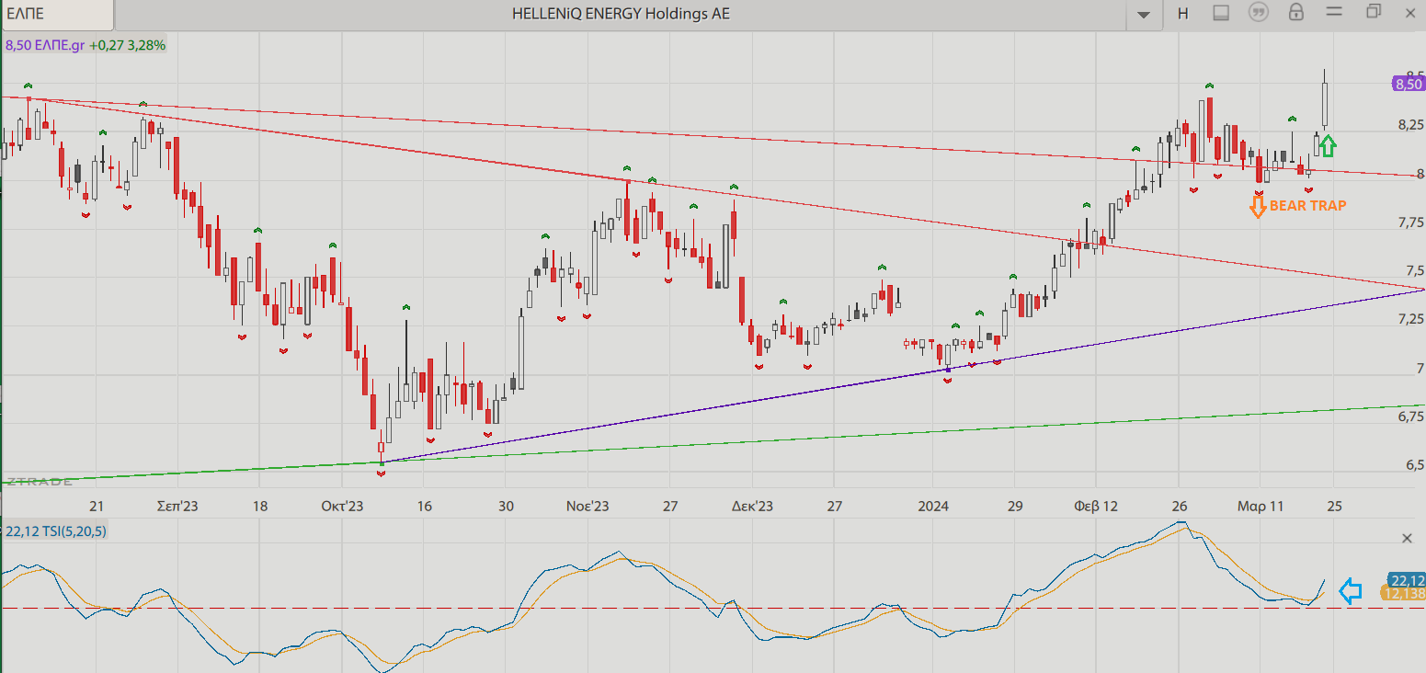
Task: Close the TSI indicator panel
Action: click(1407, 538)
